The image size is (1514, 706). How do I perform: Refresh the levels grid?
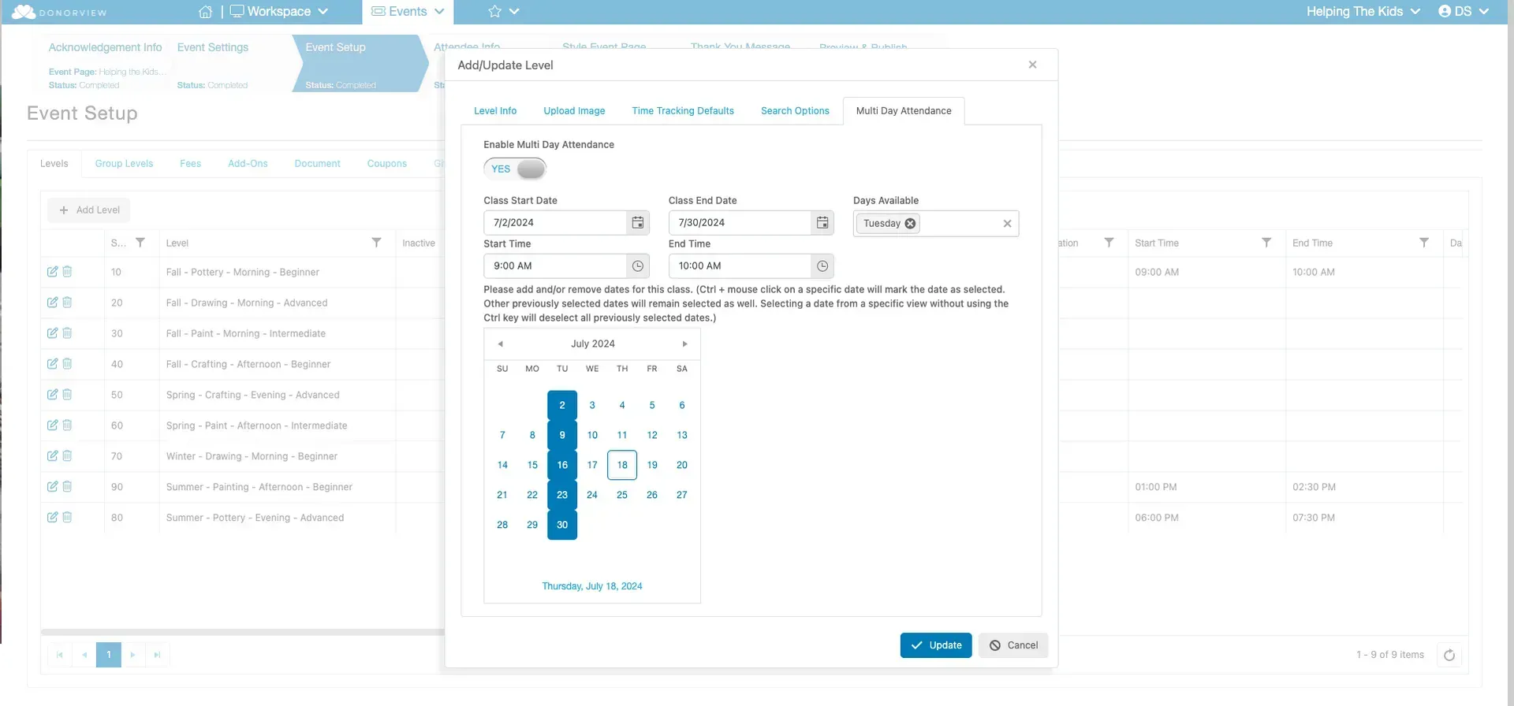point(1449,655)
